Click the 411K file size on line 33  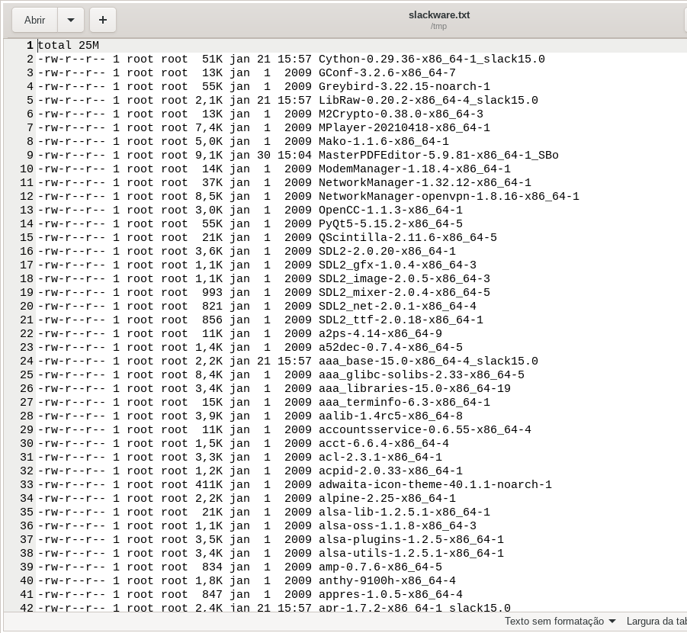click(209, 485)
